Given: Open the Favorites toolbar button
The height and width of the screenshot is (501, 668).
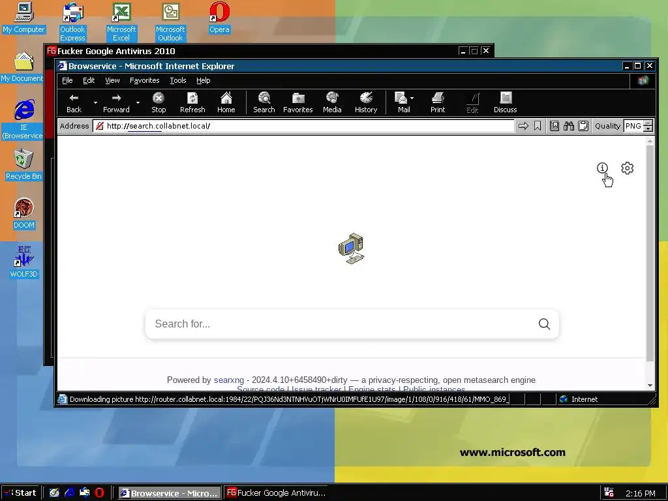Looking at the screenshot, I should [297, 102].
